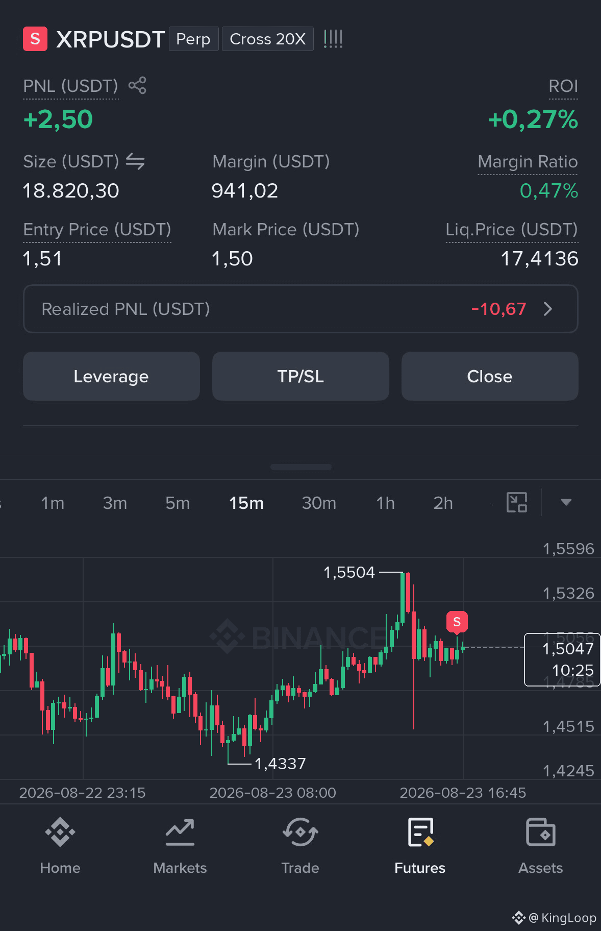Tap the PNL (USDT) label
The image size is (601, 931).
tap(70, 86)
